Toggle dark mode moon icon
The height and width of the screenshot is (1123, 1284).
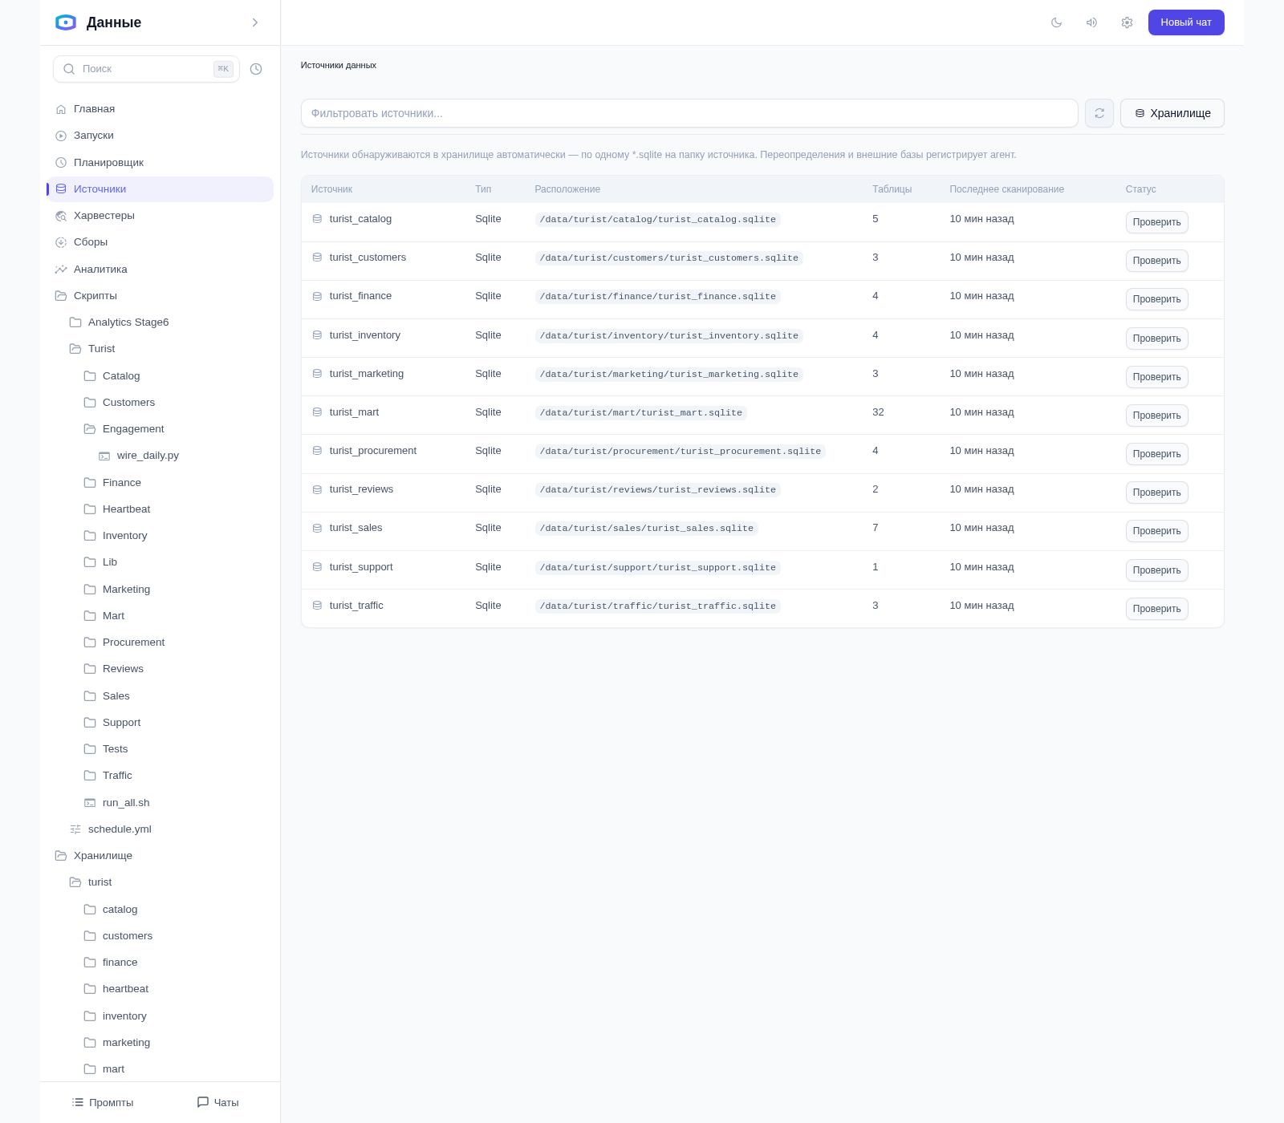[x=1056, y=22]
